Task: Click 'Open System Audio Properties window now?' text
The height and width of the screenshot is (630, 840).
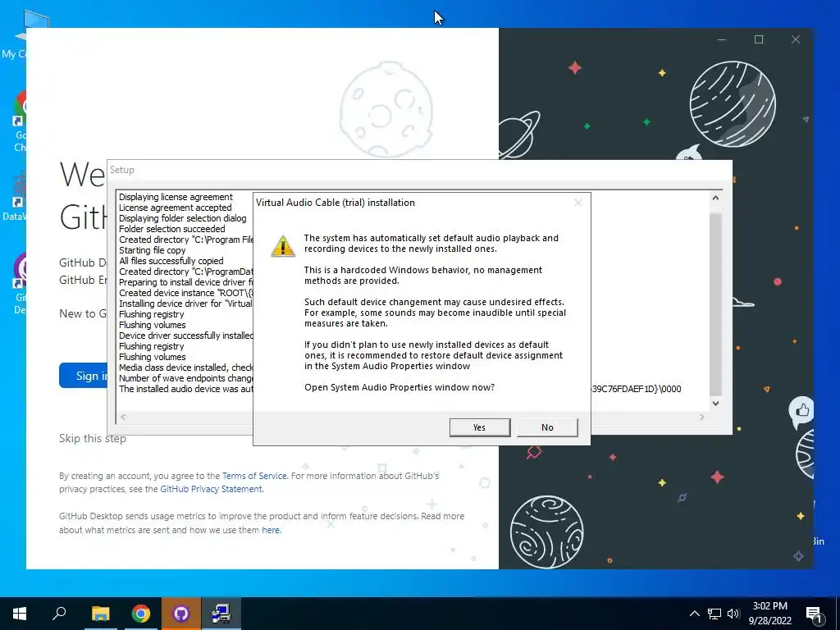Action: click(x=399, y=387)
